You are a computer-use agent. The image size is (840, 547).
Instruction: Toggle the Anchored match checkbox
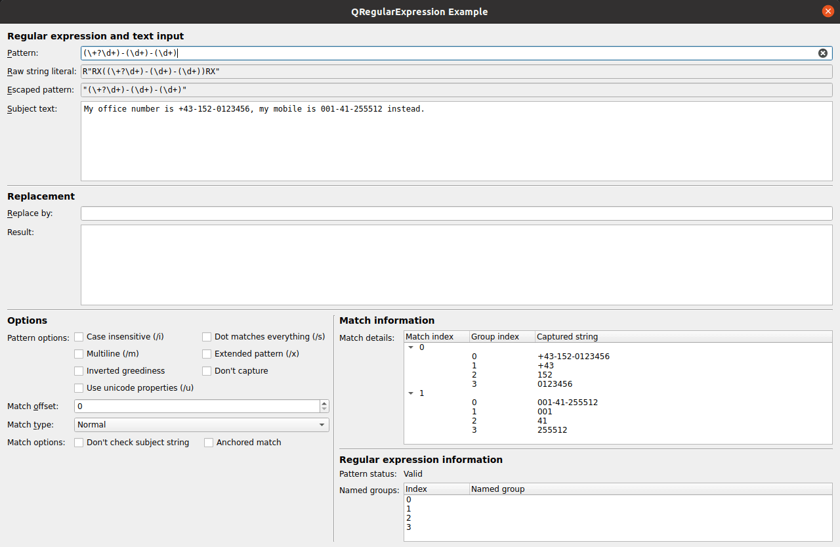209,443
